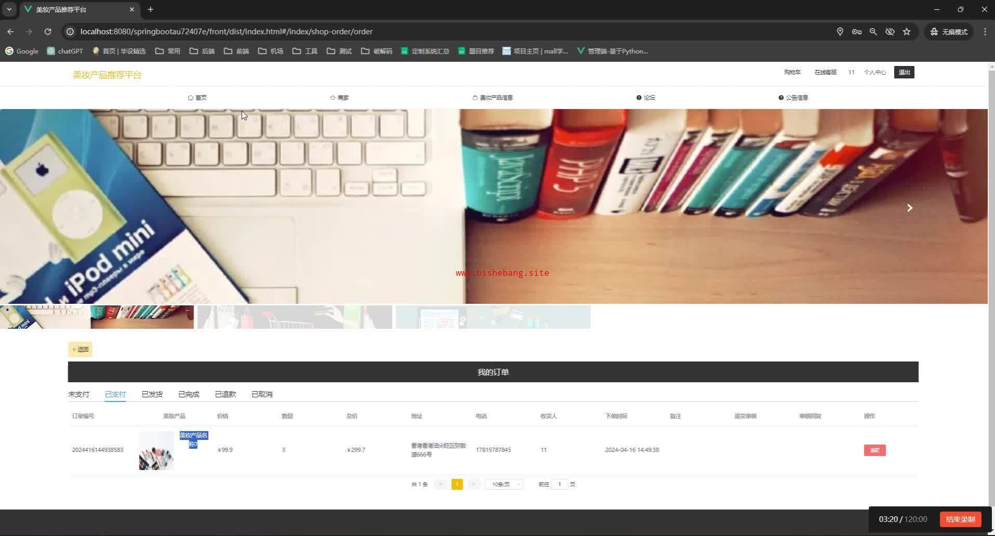Screen dimensions: 995x536
Task: Open the 机场 bookmark folder
Action: [x=271, y=51]
